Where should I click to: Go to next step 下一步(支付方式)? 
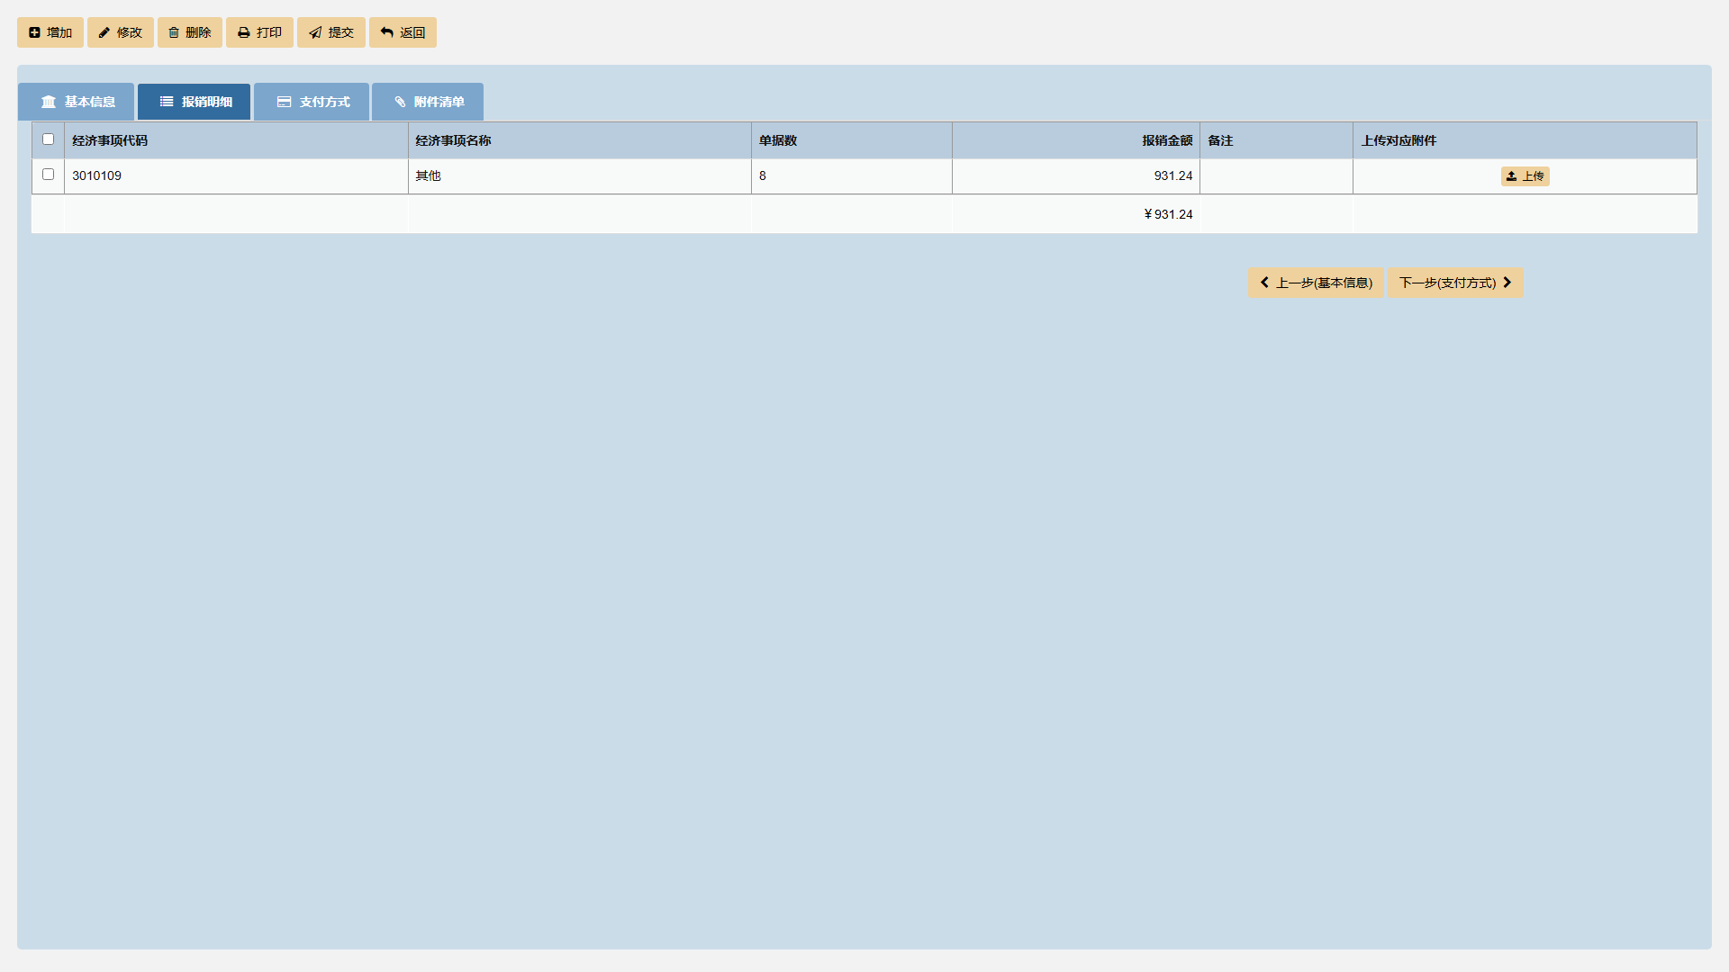[1455, 283]
